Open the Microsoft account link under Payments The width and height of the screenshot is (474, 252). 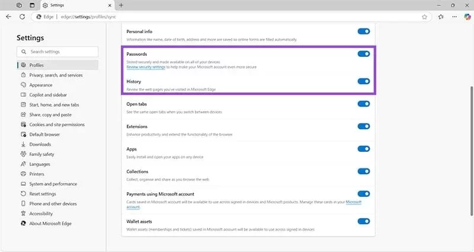pos(353,202)
